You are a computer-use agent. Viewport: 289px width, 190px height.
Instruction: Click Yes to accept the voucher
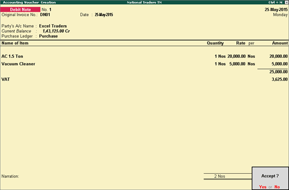pyautogui.click(x=262, y=187)
